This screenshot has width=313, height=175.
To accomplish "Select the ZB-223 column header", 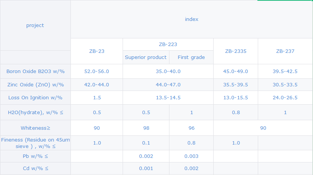I will [168, 45].
